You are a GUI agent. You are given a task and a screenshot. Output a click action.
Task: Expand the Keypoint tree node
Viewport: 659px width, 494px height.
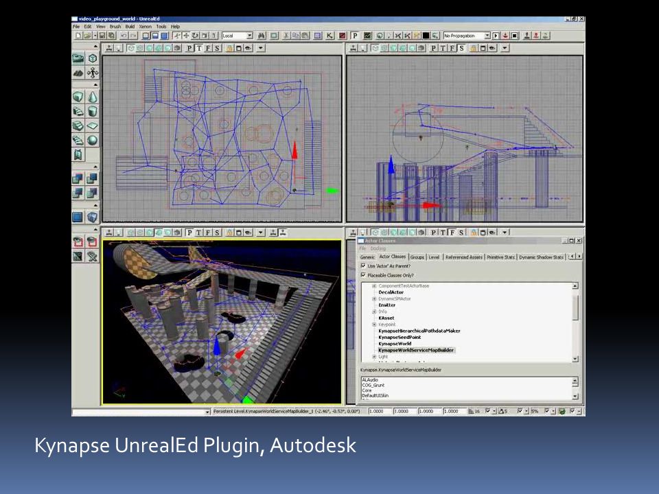point(374,325)
